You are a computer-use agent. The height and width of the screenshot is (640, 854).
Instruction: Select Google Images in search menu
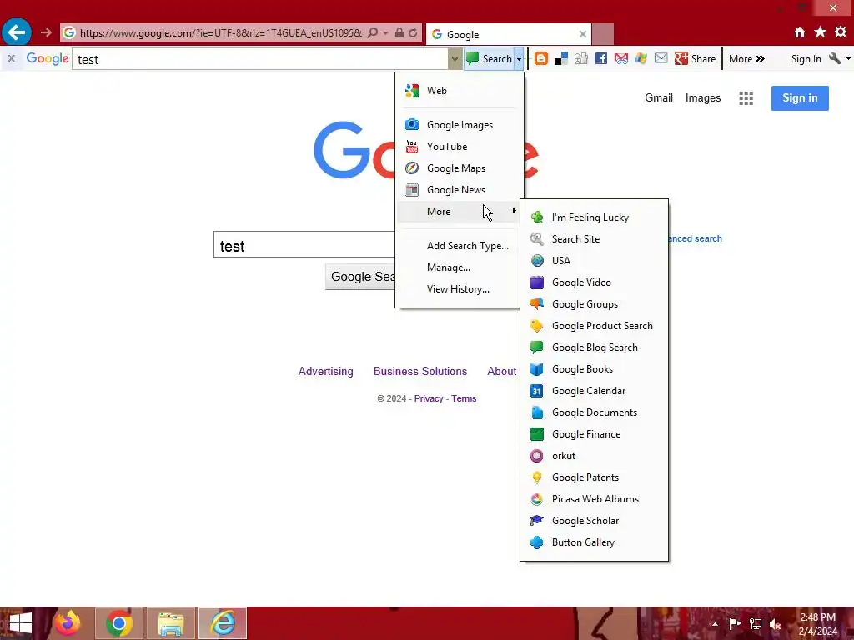[460, 125]
